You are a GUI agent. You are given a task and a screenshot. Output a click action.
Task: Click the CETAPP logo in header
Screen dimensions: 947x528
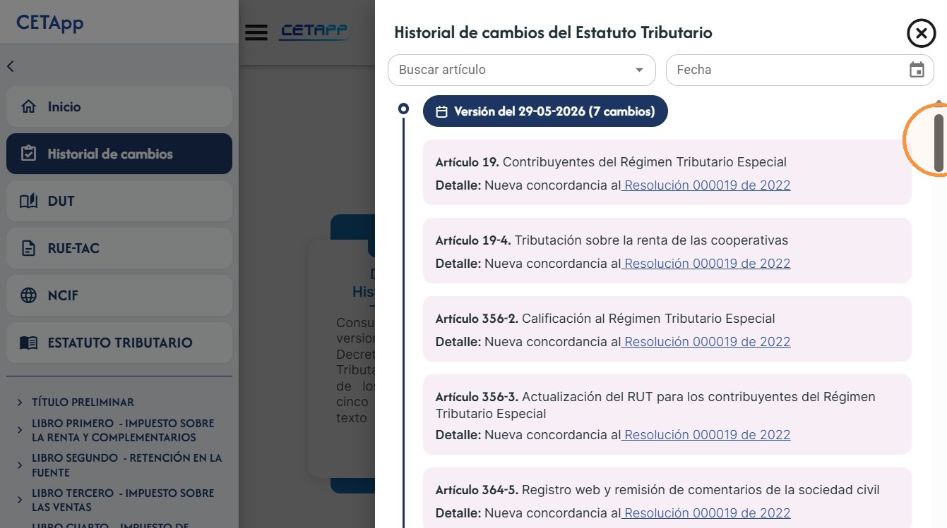[315, 32]
